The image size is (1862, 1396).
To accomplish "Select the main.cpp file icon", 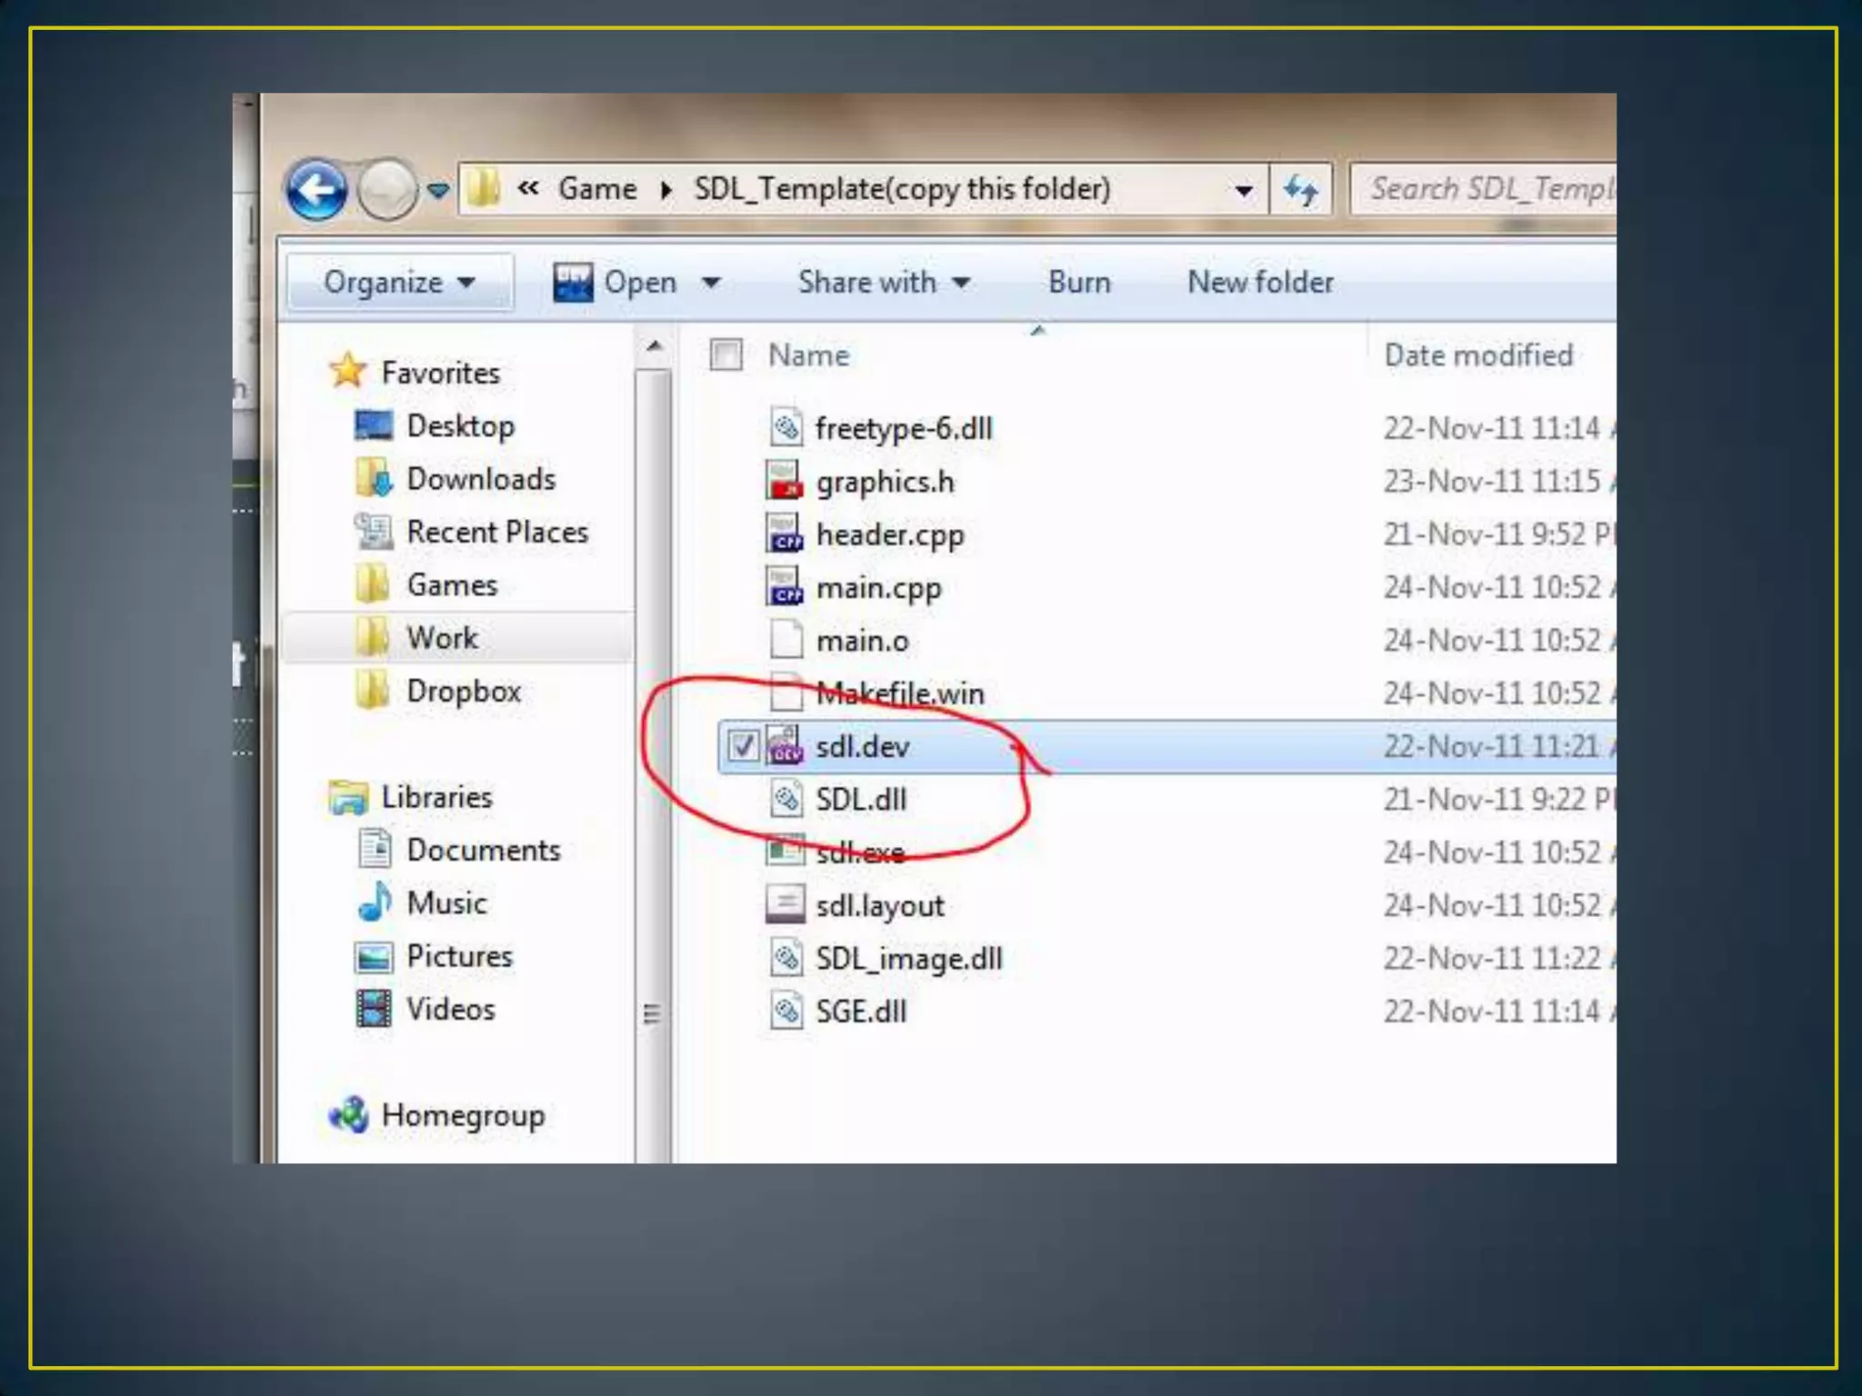I will click(x=784, y=587).
